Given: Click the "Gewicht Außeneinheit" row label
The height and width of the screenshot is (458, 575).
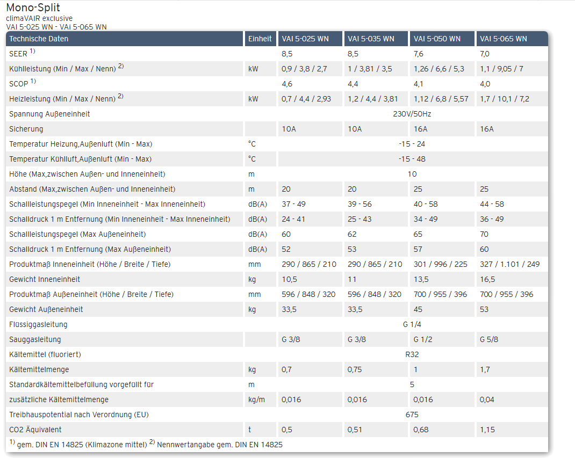Looking at the screenshot, I should point(46,309).
